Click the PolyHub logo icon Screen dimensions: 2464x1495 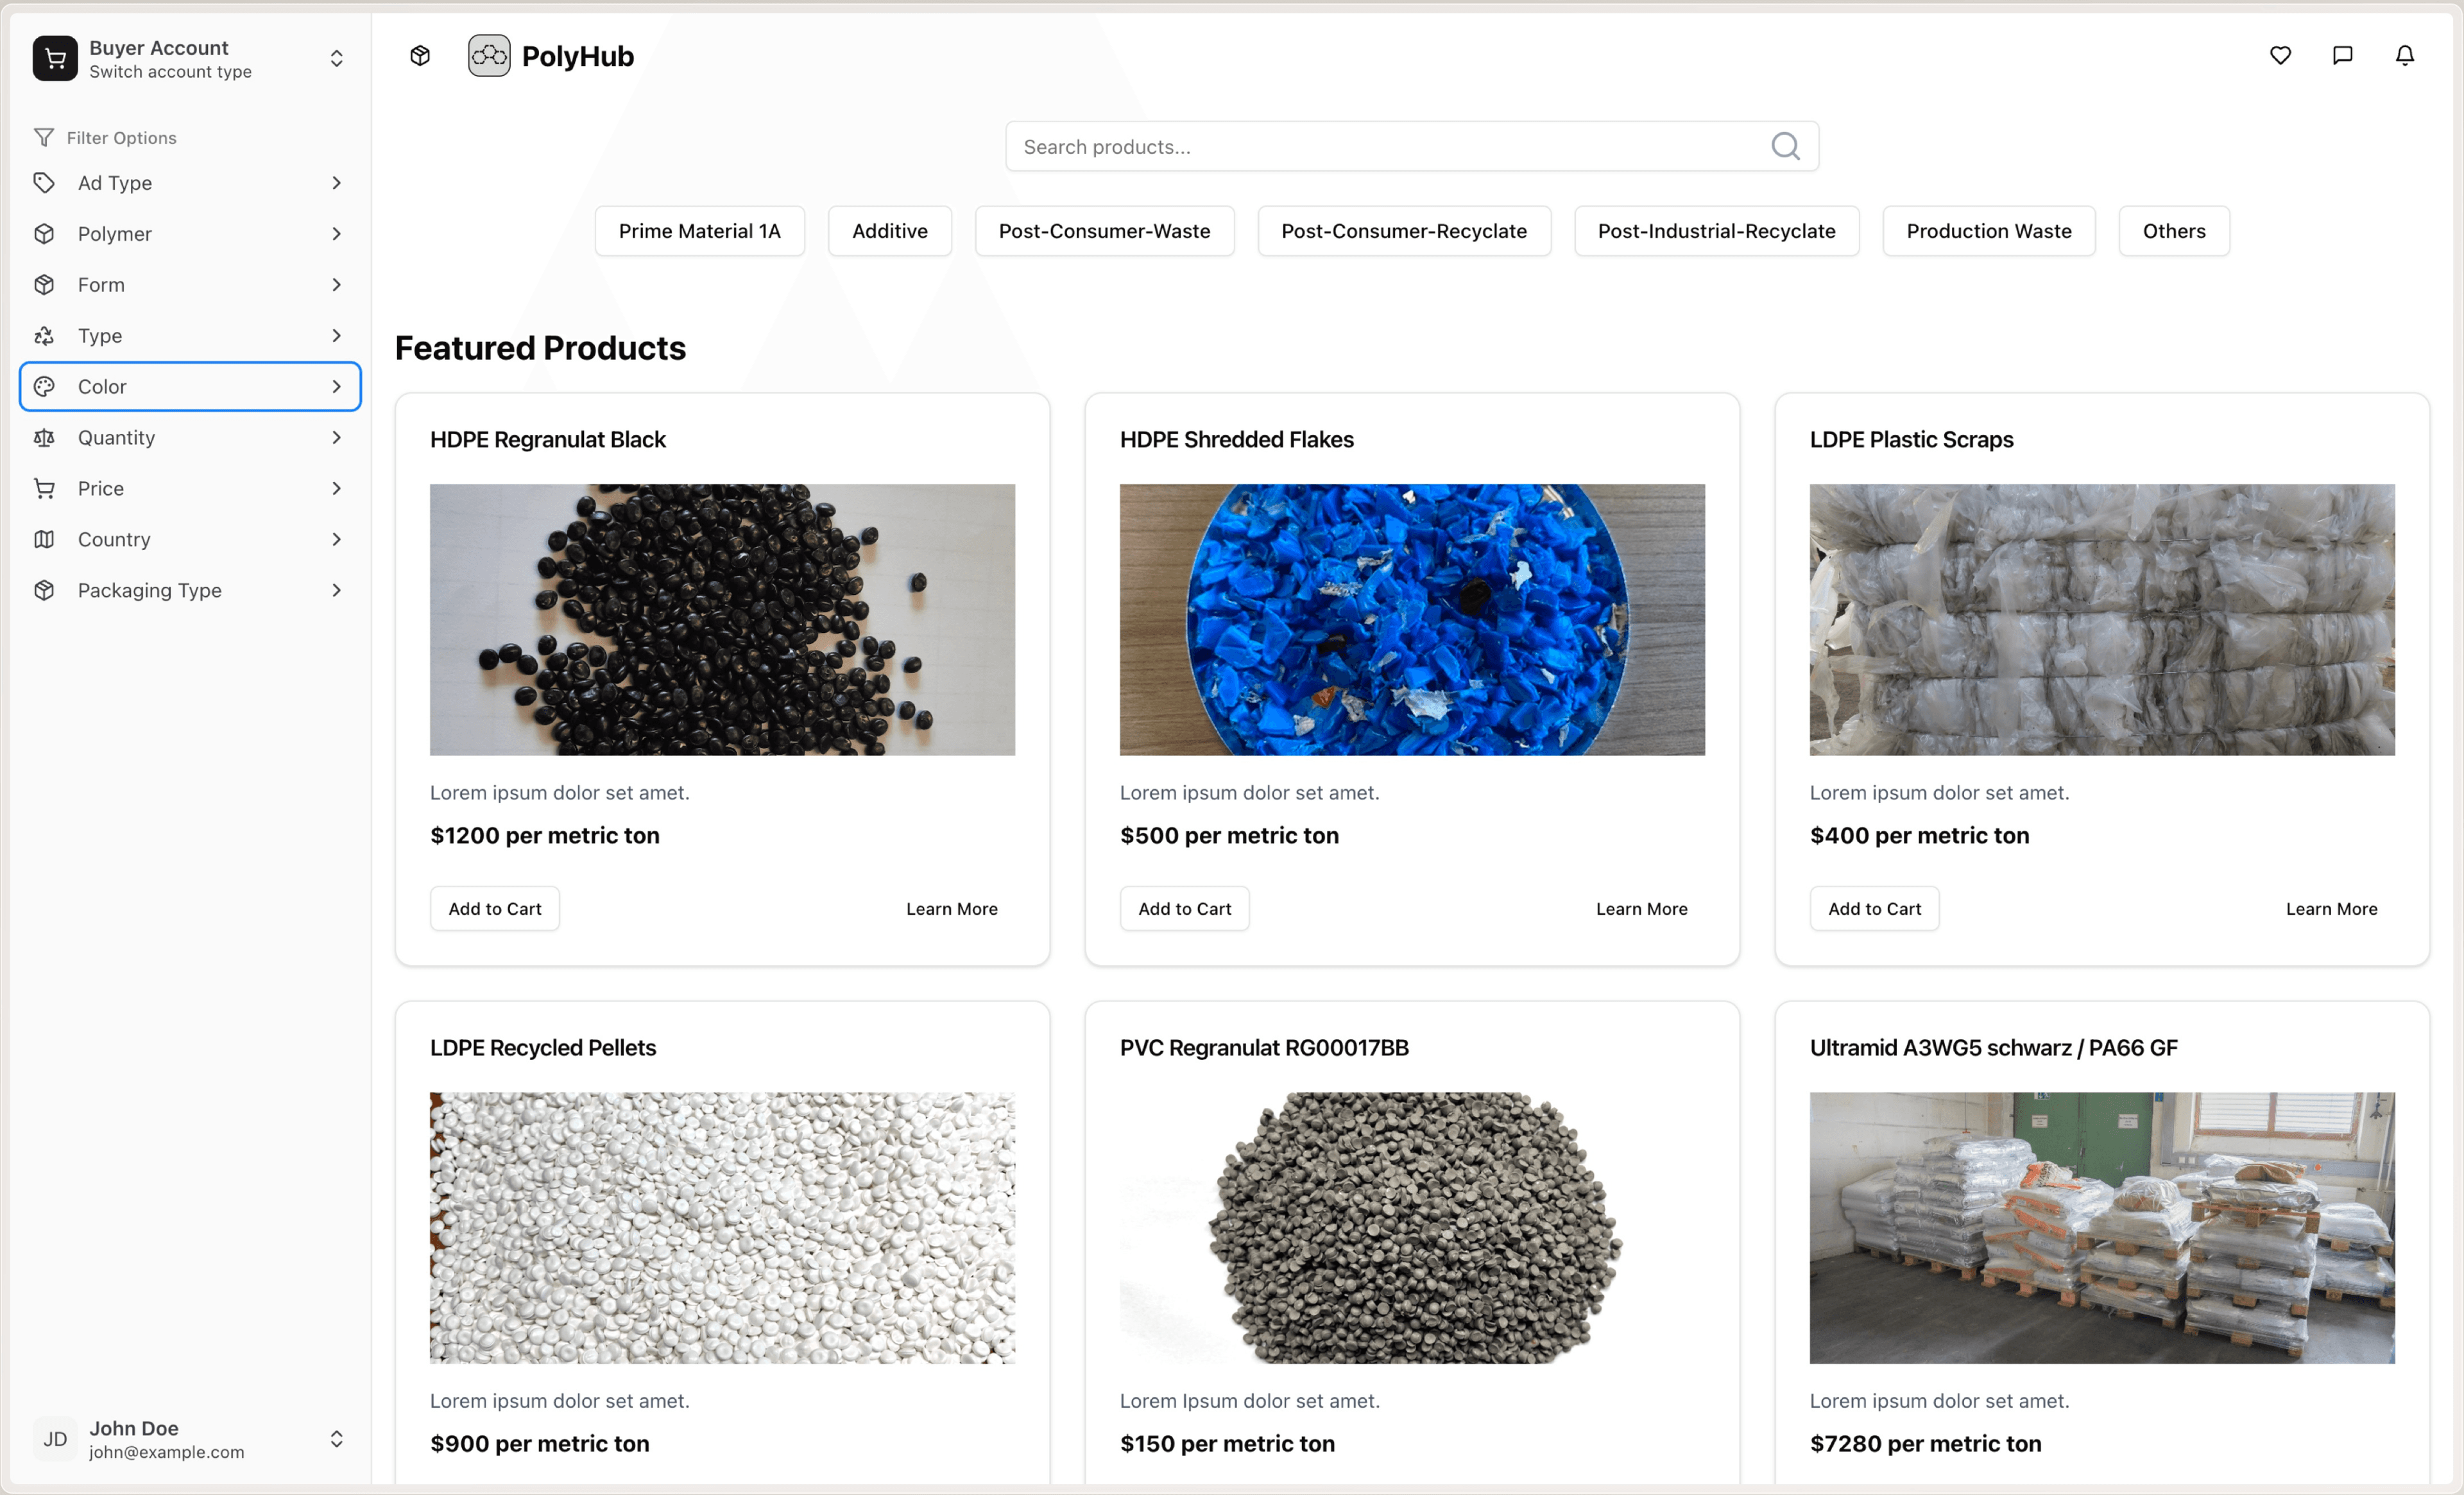pos(488,55)
